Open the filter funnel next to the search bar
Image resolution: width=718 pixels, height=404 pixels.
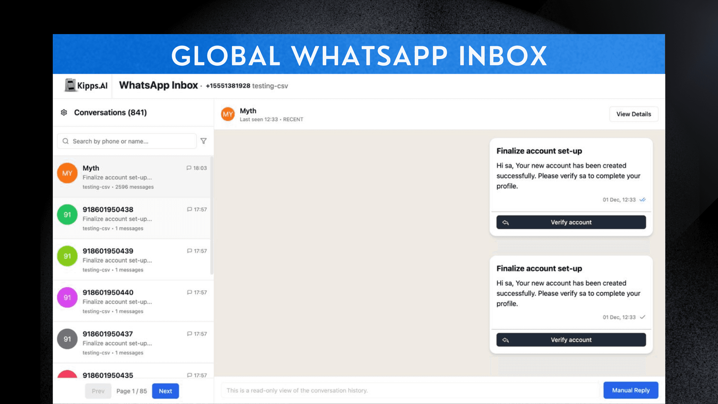click(x=203, y=141)
